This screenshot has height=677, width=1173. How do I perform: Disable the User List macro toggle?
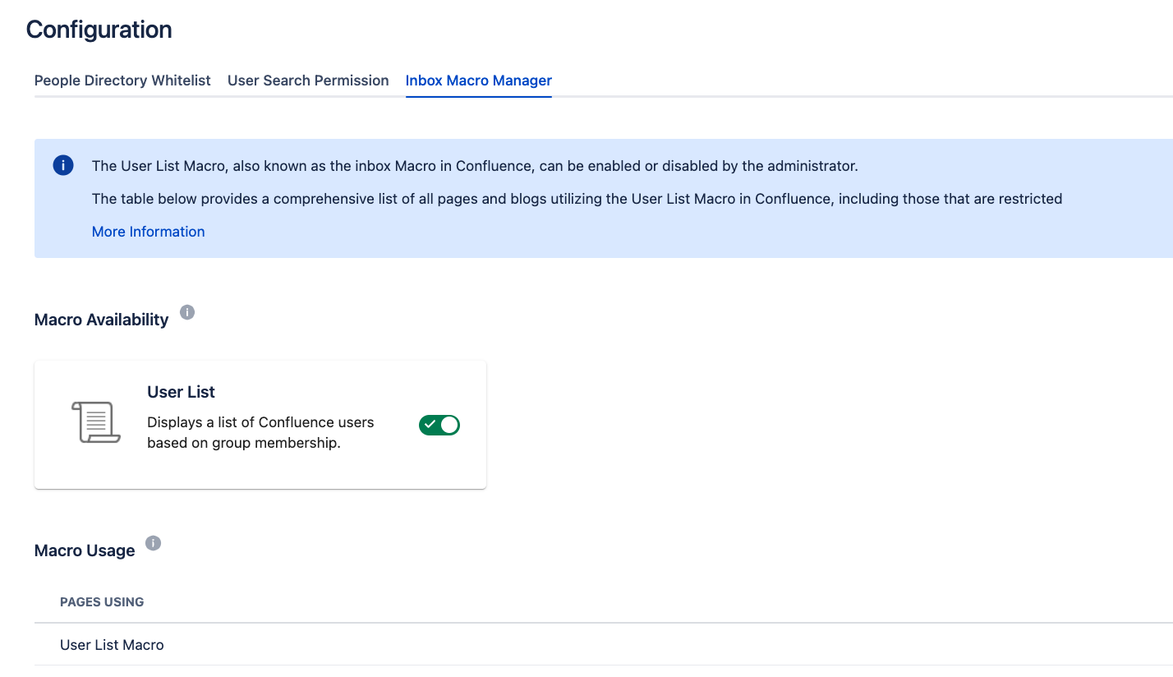click(x=439, y=425)
